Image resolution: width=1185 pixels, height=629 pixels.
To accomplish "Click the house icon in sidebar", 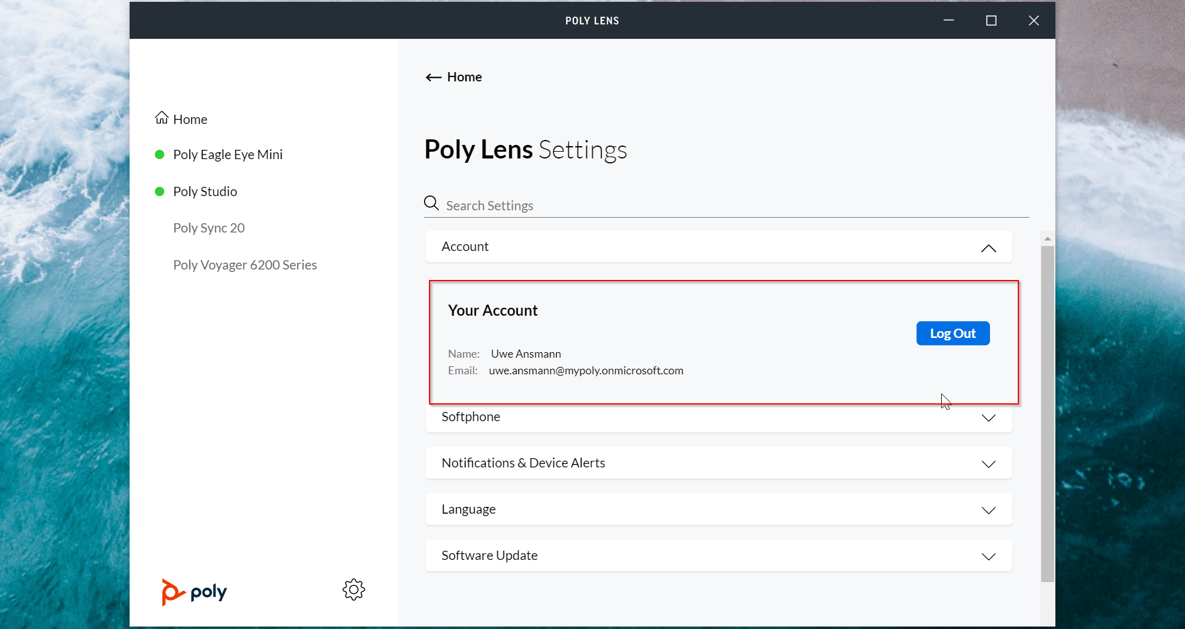I will 162,118.
